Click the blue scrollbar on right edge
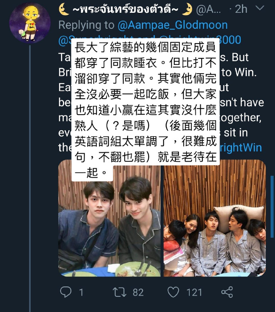 tap(272, 207)
